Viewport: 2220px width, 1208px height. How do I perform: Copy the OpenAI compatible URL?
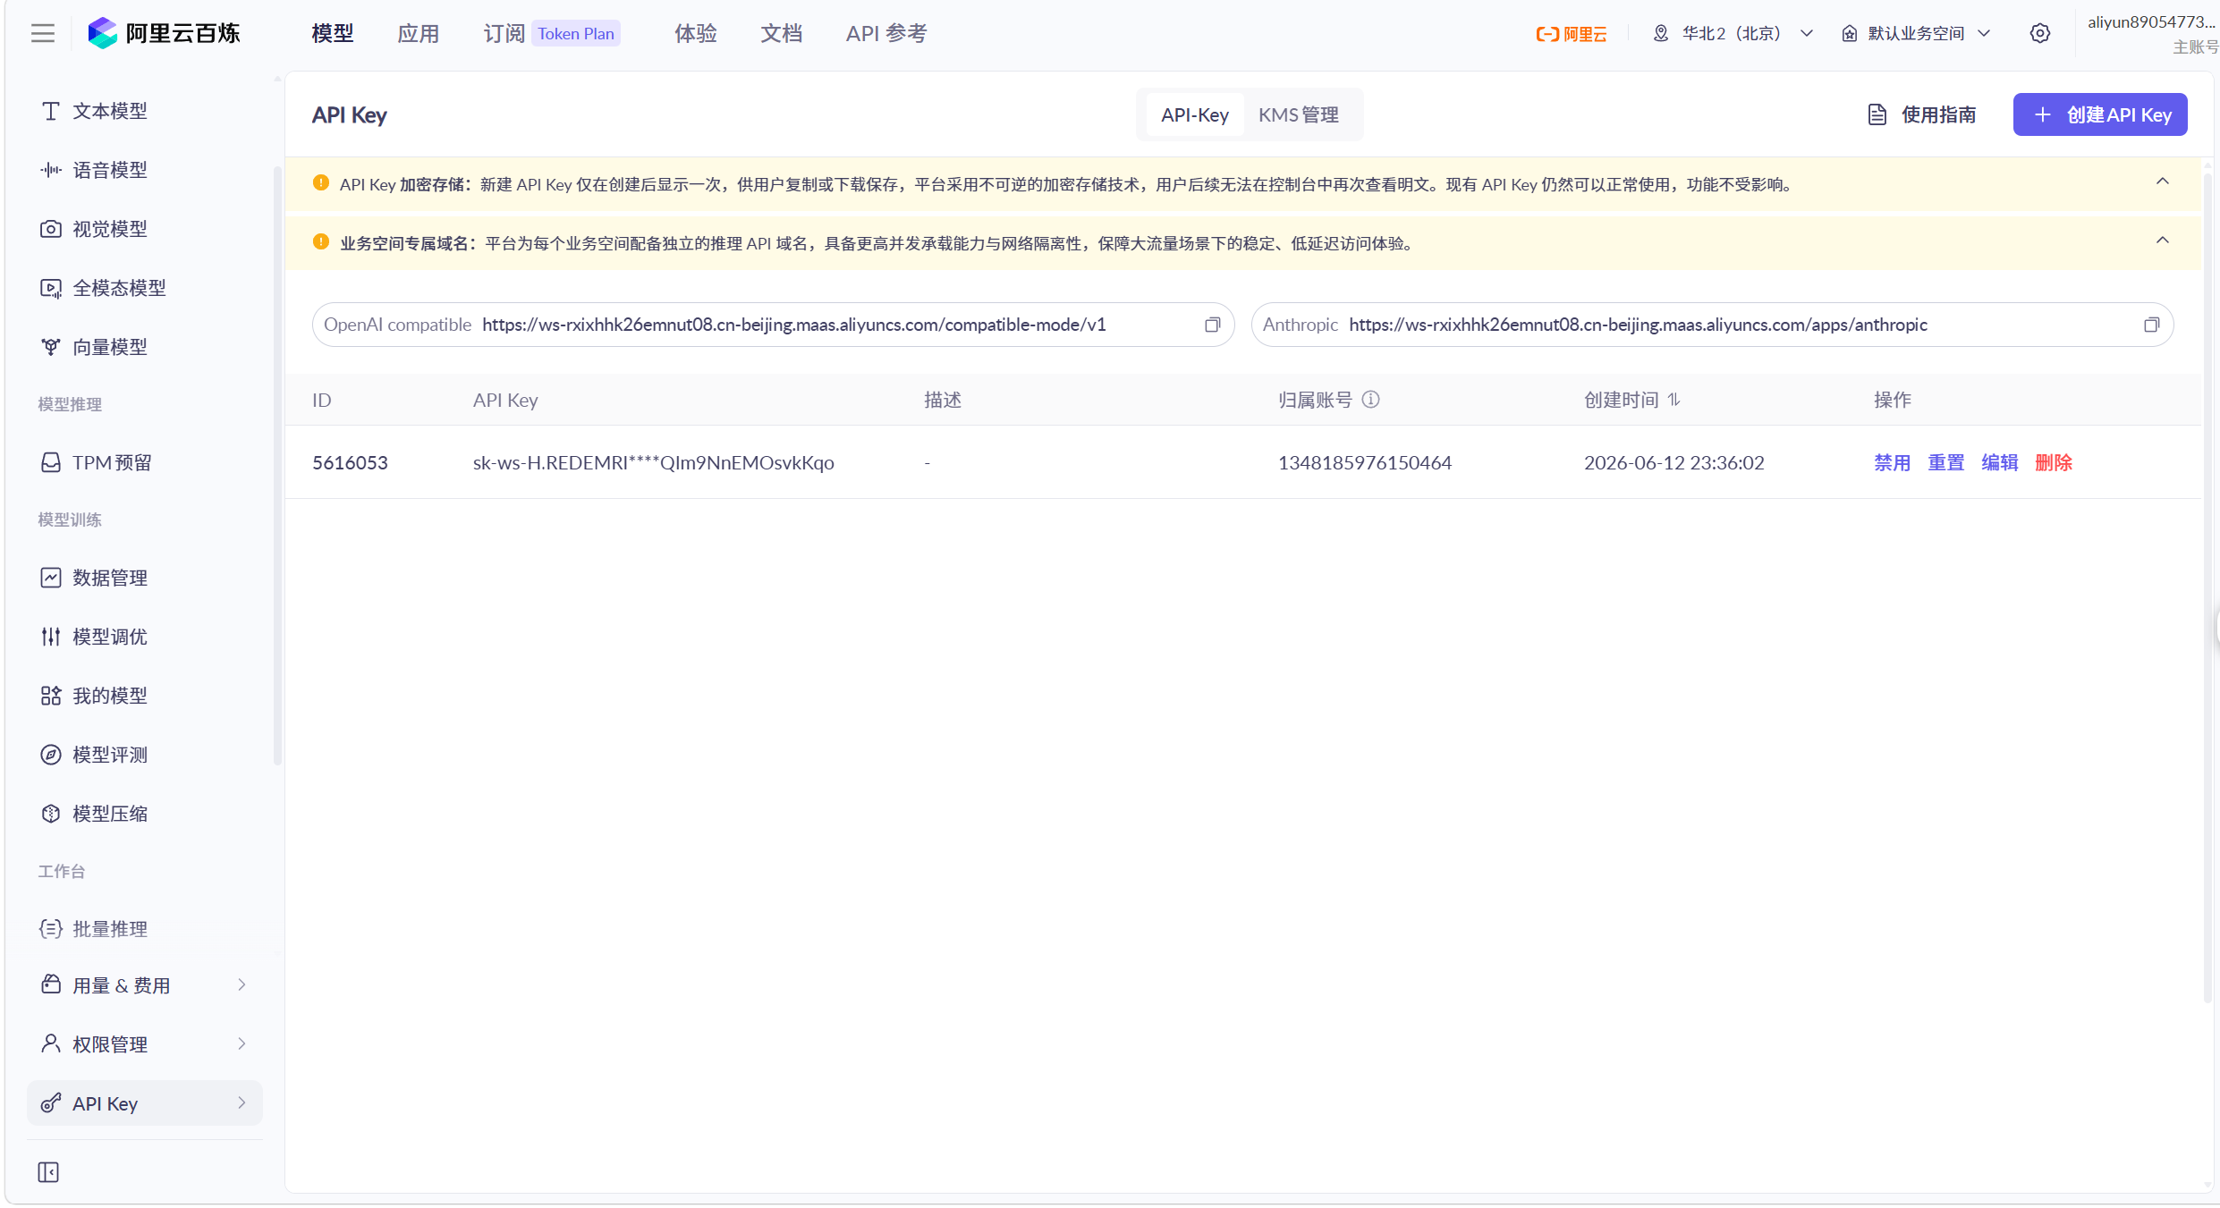pyautogui.click(x=1212, y=325)
